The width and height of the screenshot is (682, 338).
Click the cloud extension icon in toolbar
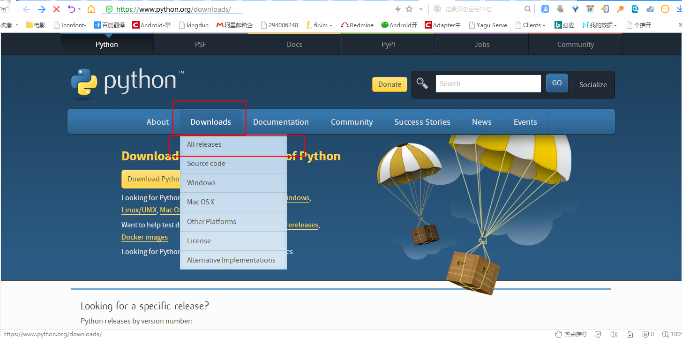650,9
